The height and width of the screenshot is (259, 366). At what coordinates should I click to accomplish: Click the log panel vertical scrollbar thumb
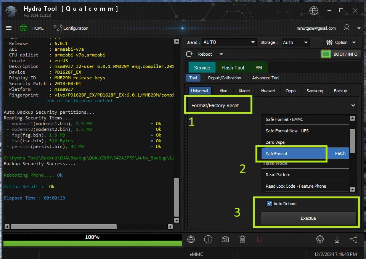(x=177, y=197)
